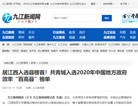Select 教育 in the navigation bar
The width and height of the screenshot is (138, 106).
[72, 32]
